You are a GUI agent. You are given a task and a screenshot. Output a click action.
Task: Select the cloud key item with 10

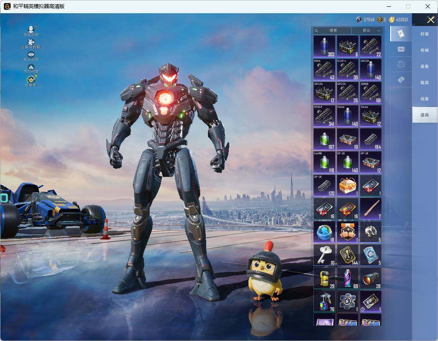pos(324,255)
